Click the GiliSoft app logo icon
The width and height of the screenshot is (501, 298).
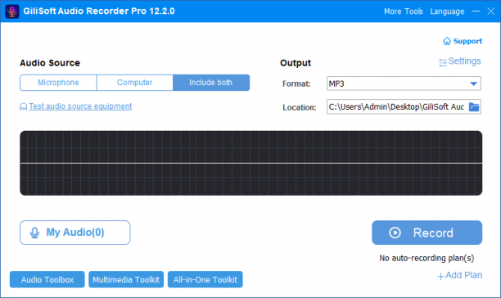point(11,11)
